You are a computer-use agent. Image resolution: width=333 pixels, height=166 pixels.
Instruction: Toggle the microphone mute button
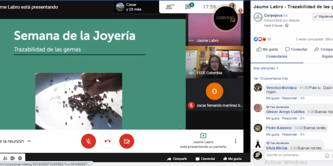[x=88, y=141]
